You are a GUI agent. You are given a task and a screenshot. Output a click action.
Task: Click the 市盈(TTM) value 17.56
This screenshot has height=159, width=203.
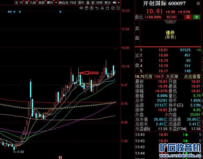tap(196, 129)
